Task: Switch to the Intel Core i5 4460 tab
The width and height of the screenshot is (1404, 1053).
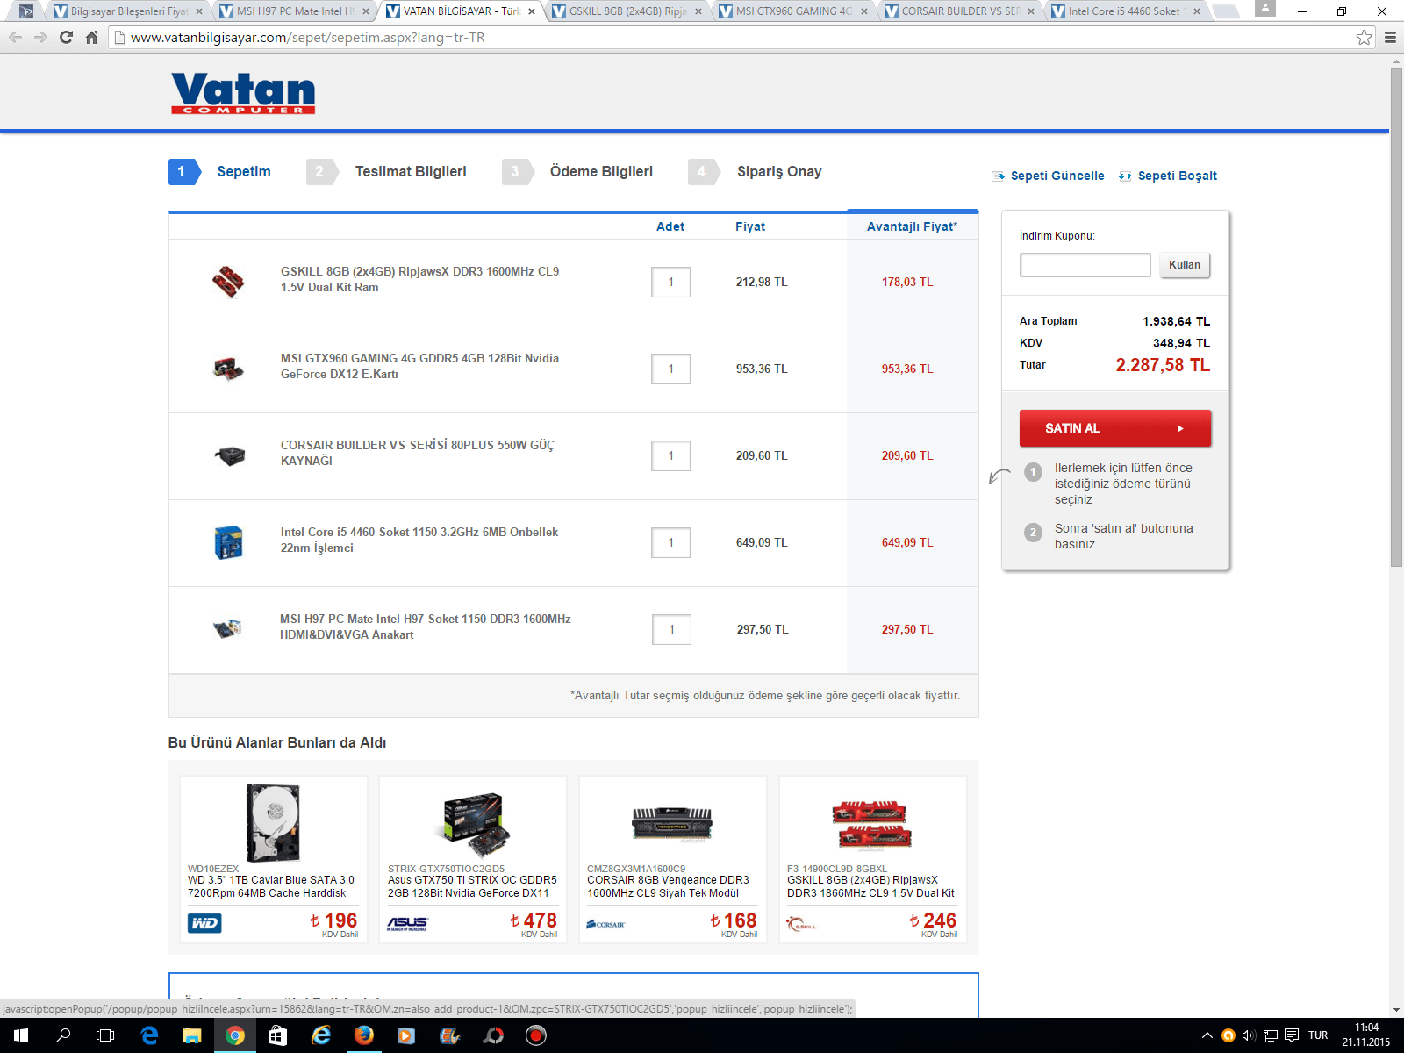Action: pos(1126,11)
